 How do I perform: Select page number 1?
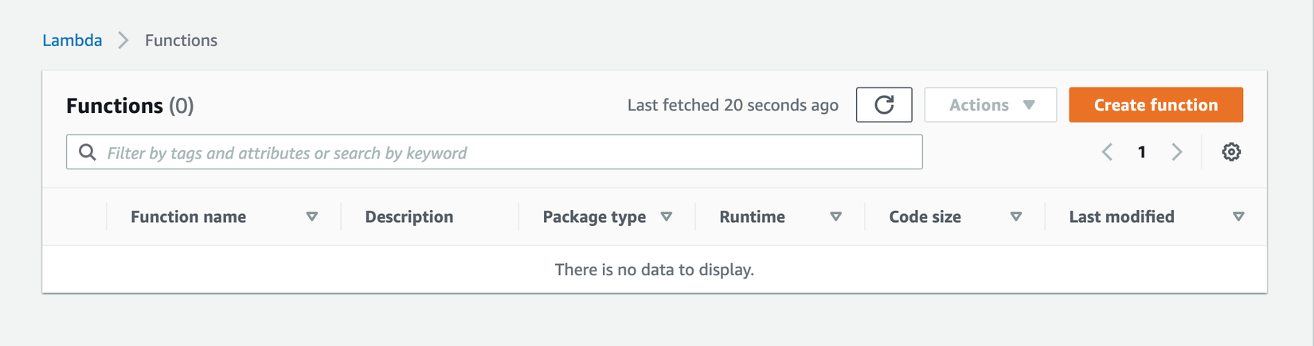(x=1142, y=152)
